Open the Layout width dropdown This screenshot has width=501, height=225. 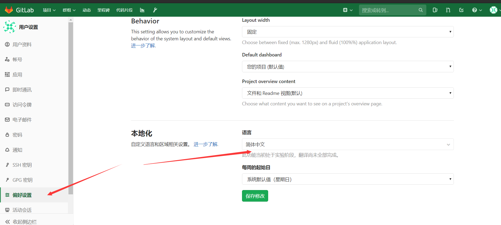coord(348,32)
